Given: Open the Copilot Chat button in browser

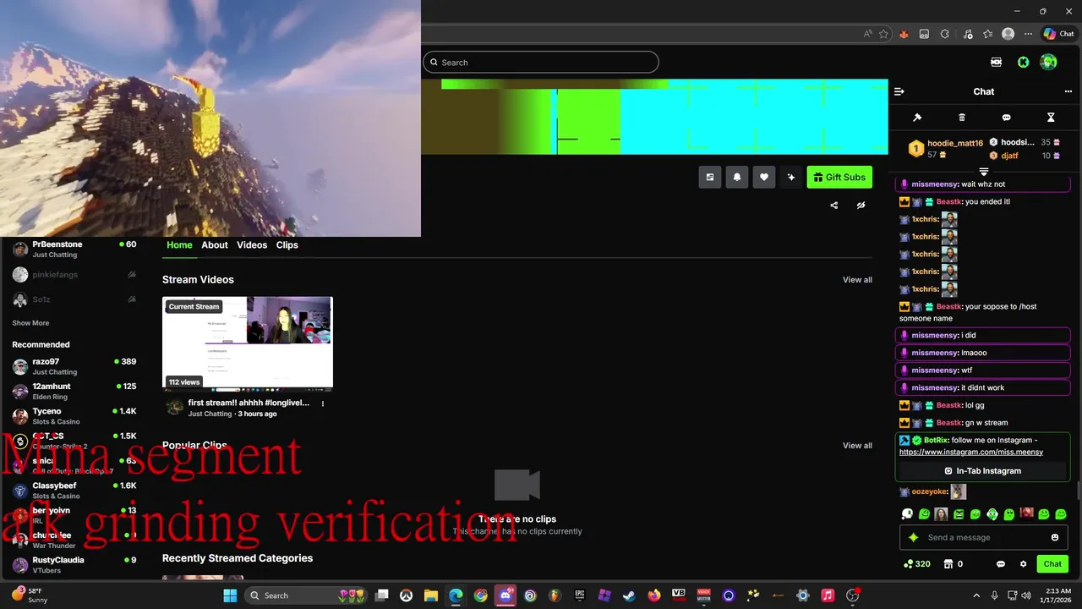Looking at the screenshot, I should (x=1058, y=34).
